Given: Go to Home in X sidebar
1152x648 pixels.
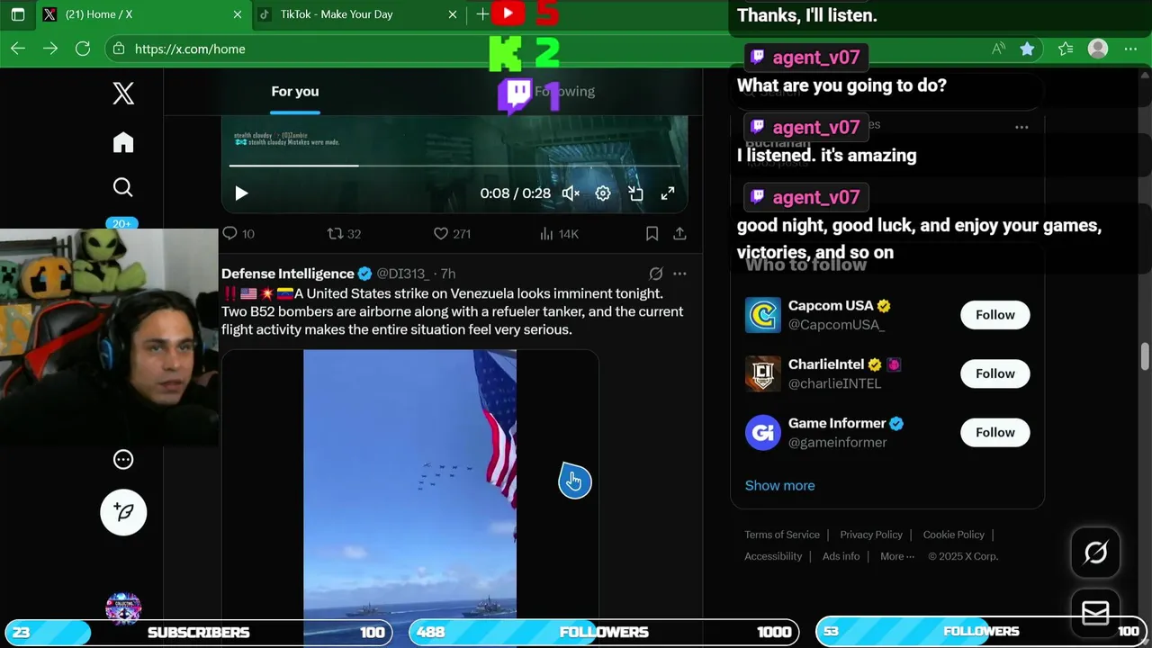Looking at the screenshot, I should pyautogui.click(x=123, y=142).
